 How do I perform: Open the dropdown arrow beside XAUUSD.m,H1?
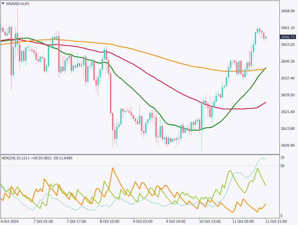pos(3,4)
